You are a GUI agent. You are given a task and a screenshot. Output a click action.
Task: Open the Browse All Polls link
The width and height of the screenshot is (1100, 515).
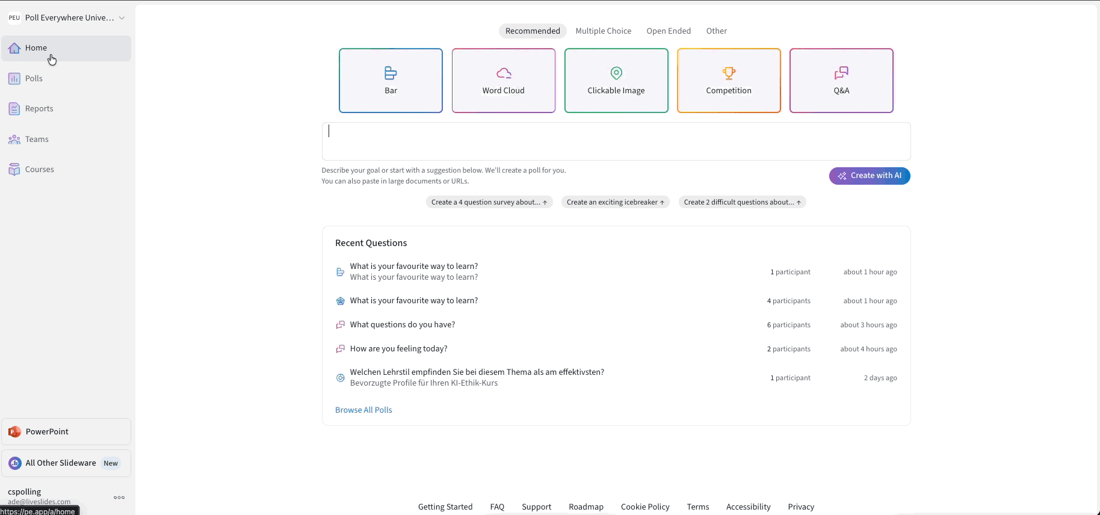click(363, 410)
